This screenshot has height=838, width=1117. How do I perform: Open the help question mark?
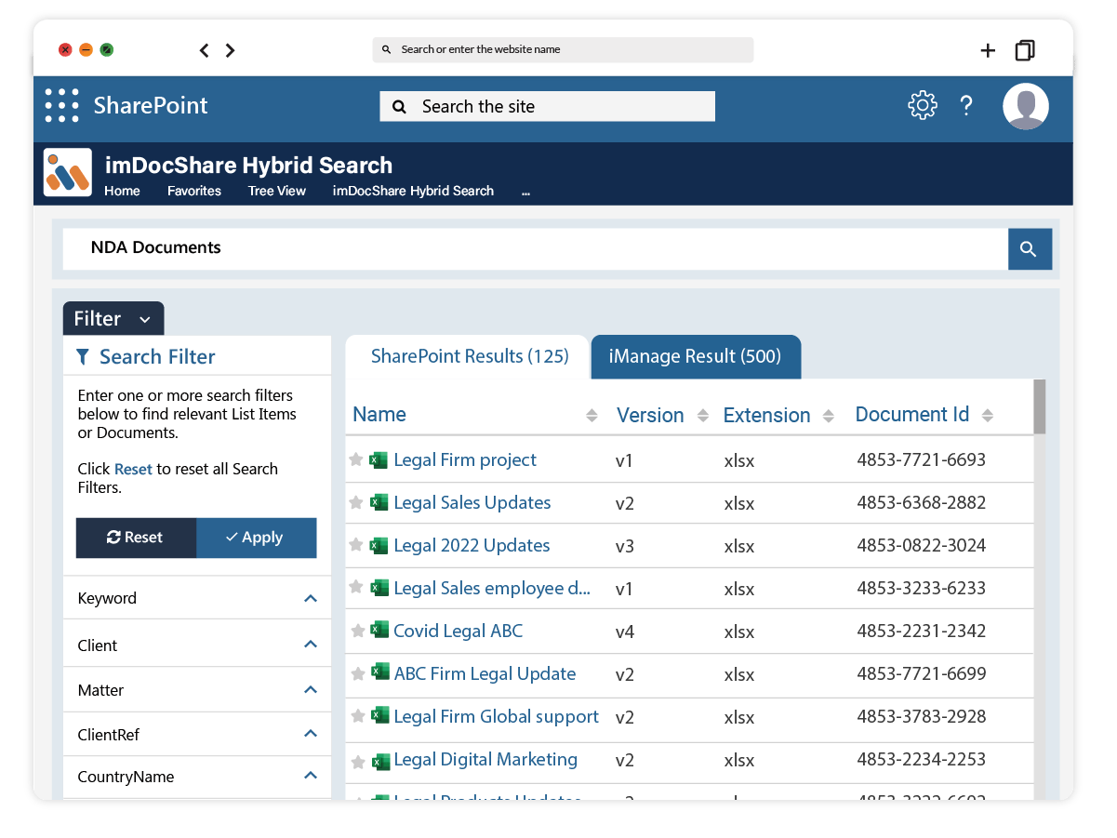pos(966,106)
